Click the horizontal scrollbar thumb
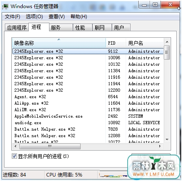This screenshot has width=182, height=181. 50,146
